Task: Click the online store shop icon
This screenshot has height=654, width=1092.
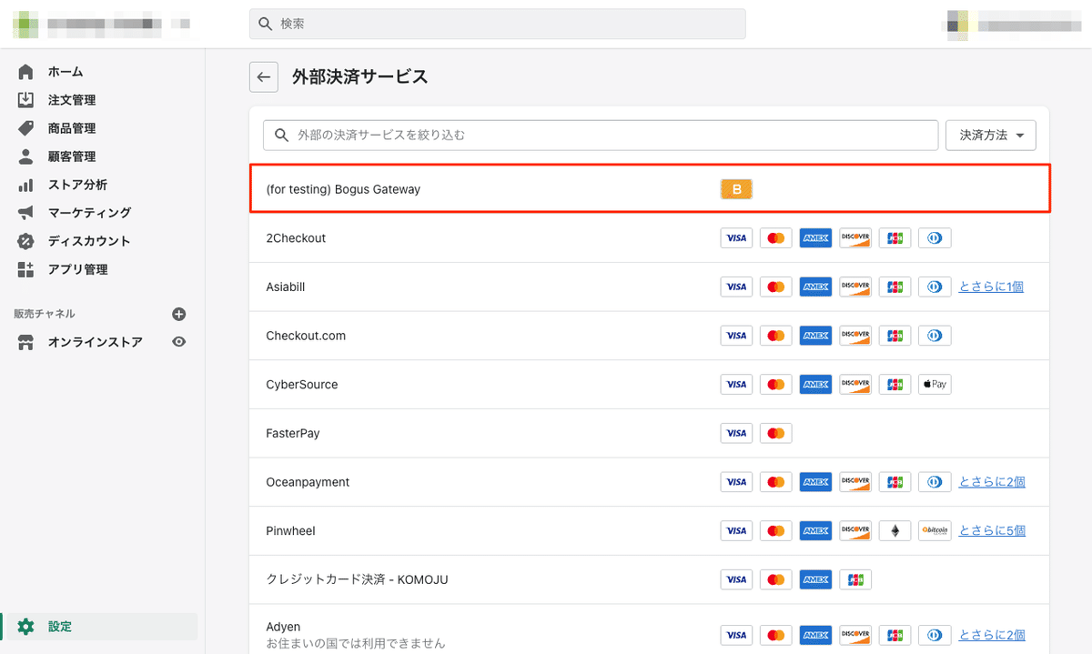Action: 25,342
